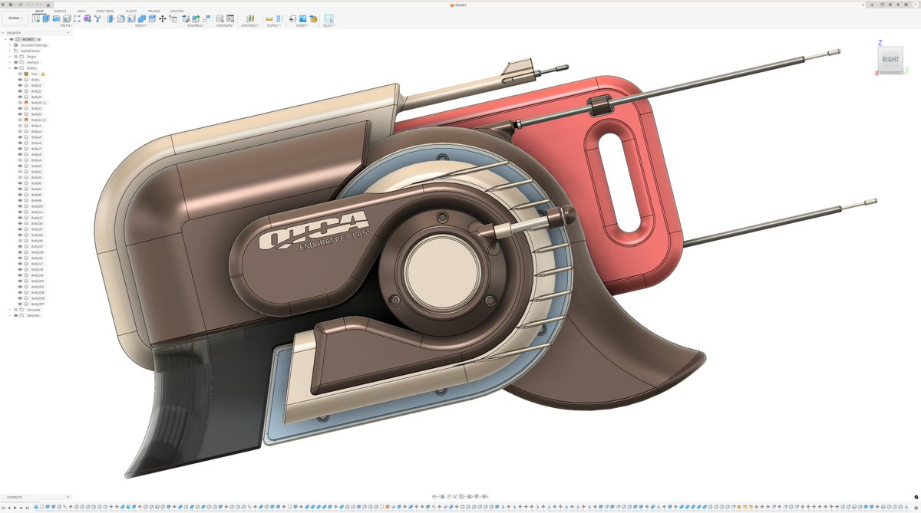Open the DESIGN workspace dropdown
921x513 pixels.
15,18
